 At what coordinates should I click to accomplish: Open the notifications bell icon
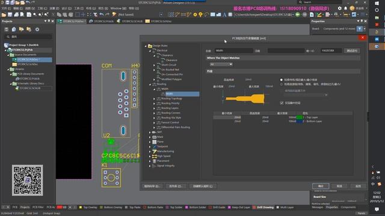point(345,8)
